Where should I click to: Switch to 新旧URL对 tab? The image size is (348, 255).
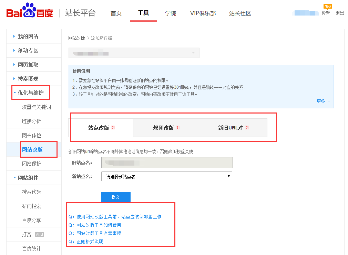(x=230, y=128)
